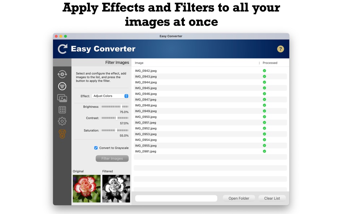Select row IMG_0942.jpeg
Screen dimensions: 343x214
(x=210, y=71)
